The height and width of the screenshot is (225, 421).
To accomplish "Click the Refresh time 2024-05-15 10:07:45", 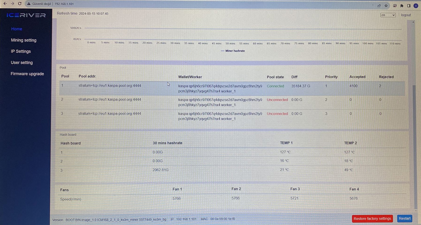I will (83, 13).
